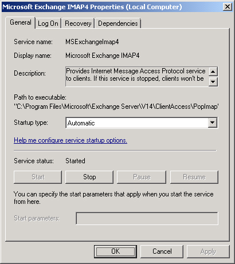The width and height of the screenshot is (235, 264).
Task: Stop the IMAP4 service
Action: pyautogui.click(x=89, y=177)
